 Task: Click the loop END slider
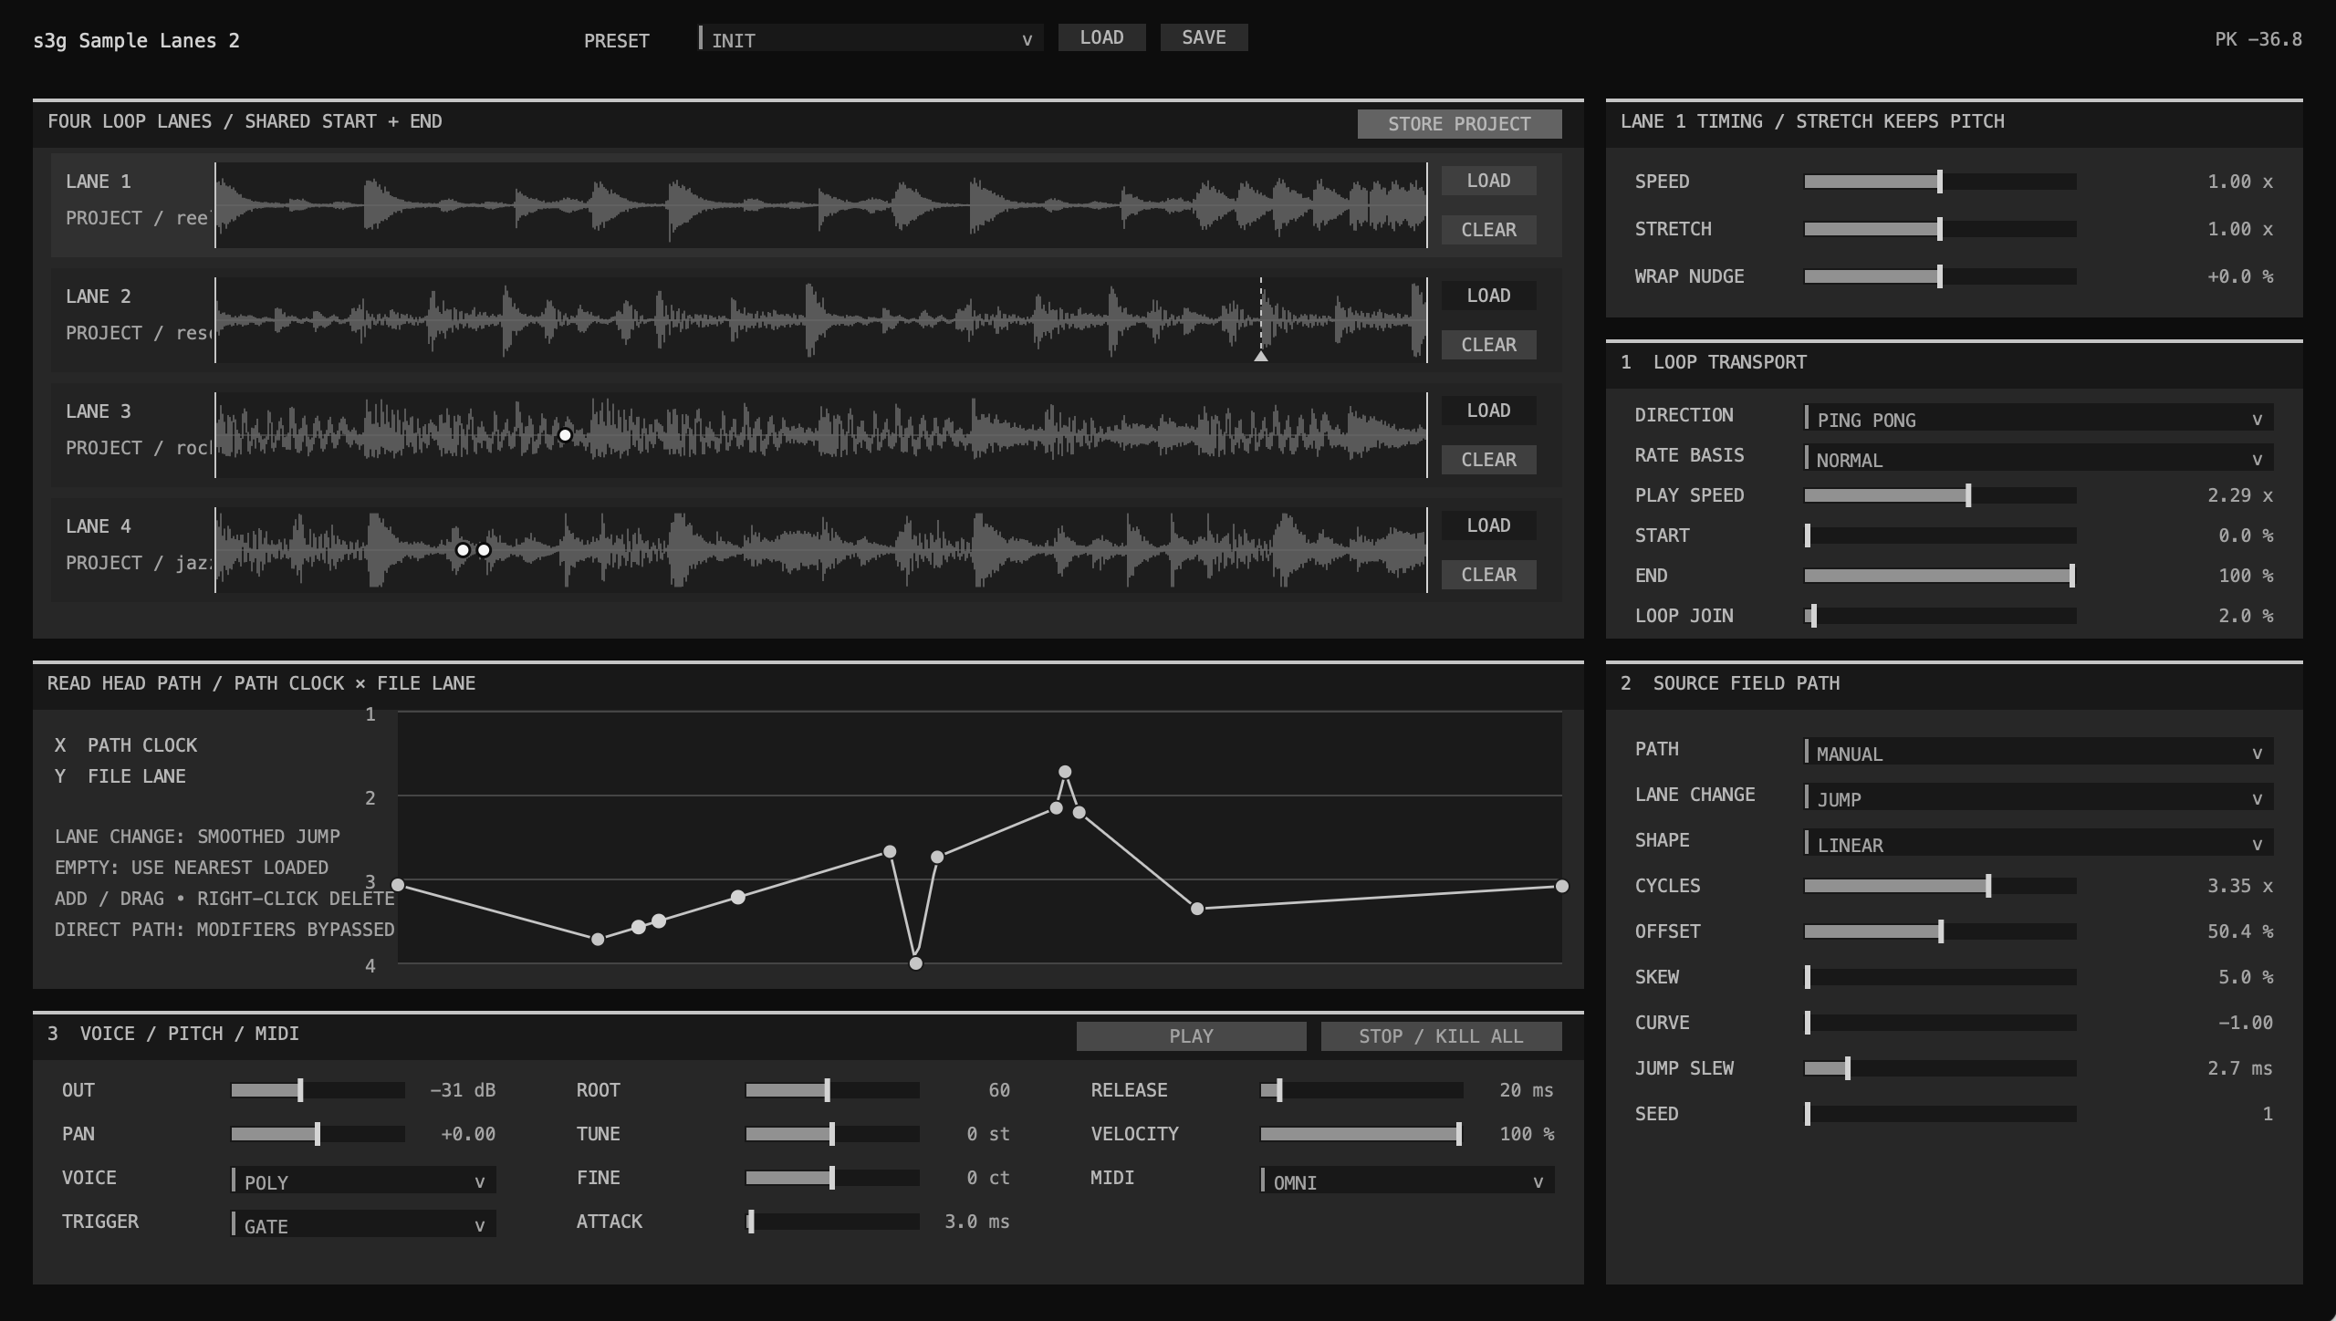[x=1941, y=576]
